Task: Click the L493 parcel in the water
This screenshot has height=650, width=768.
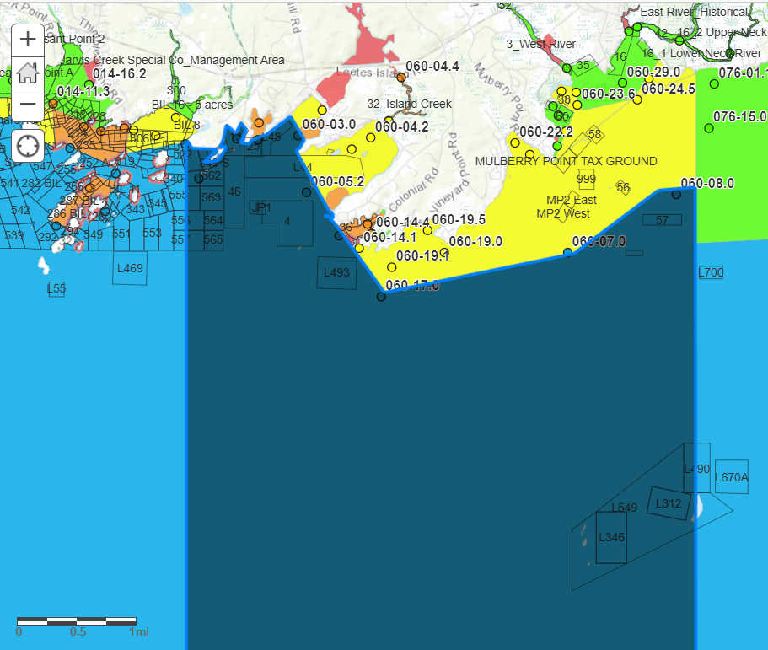Action: [336, 272]
